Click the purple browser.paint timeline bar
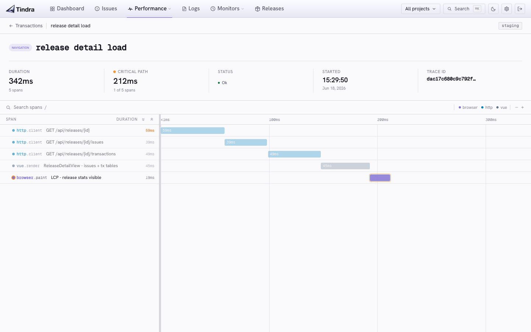This screenshot has width=531, height=332. click(x=380, y=178)
